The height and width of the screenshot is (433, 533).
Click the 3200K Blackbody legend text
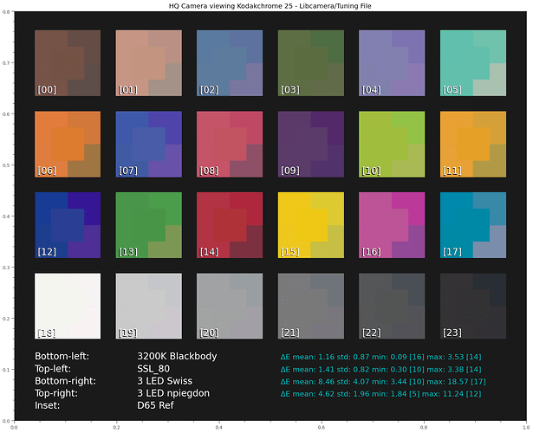tap(177, 356)
